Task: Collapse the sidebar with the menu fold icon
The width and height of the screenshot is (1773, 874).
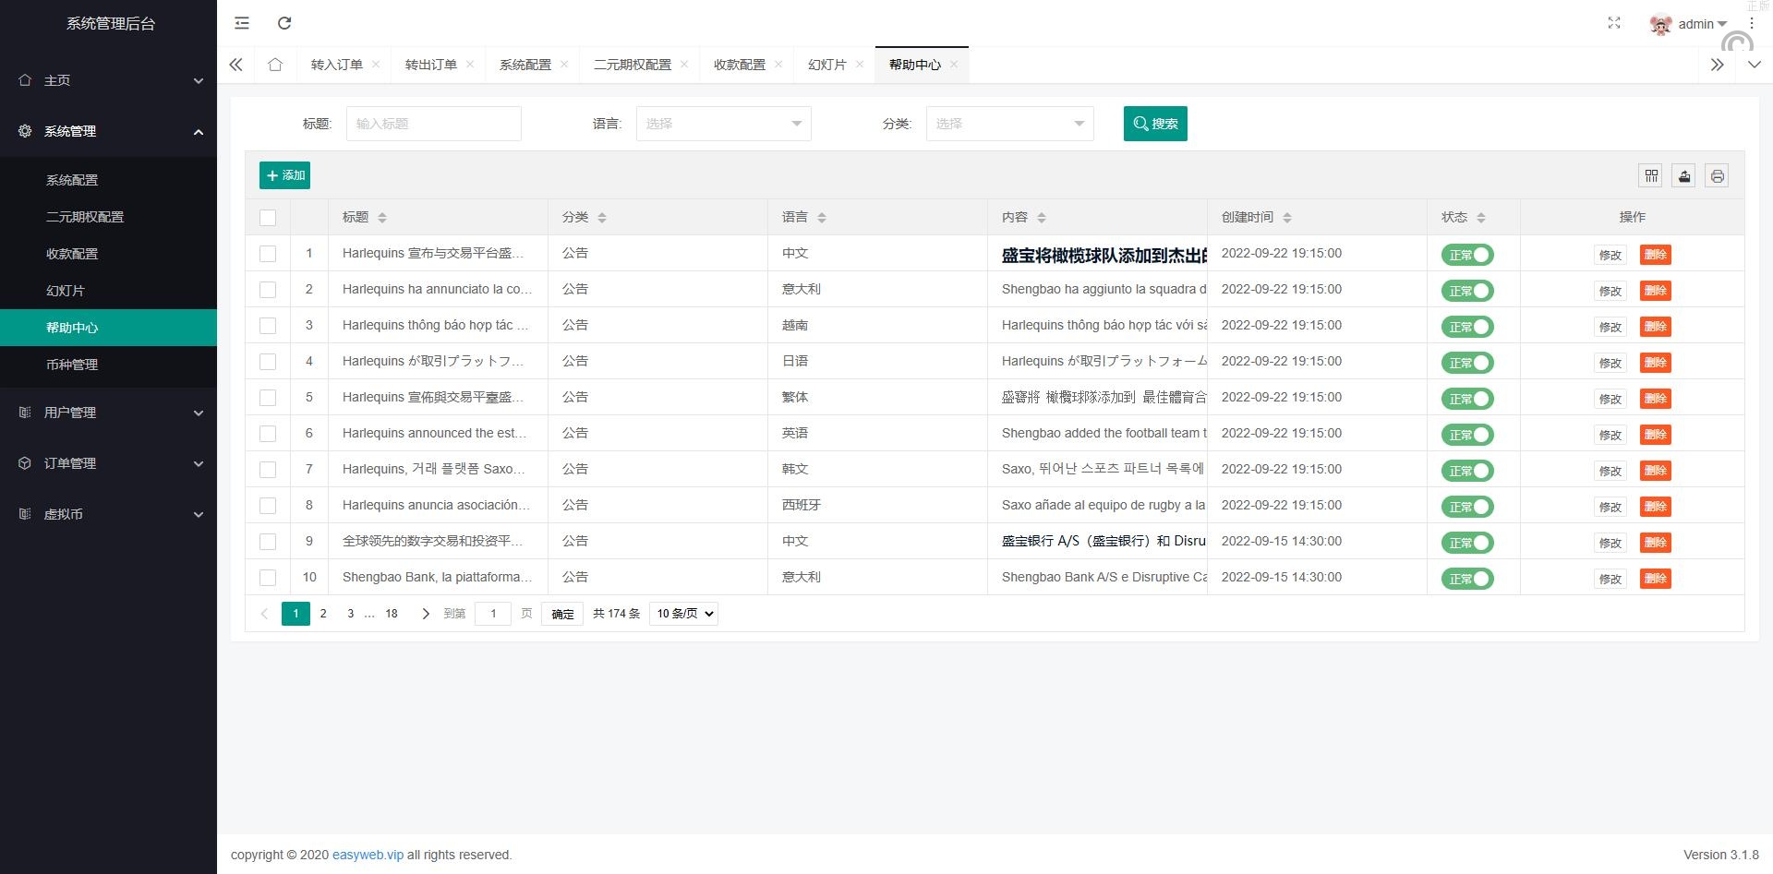Action: coord(242,23)
